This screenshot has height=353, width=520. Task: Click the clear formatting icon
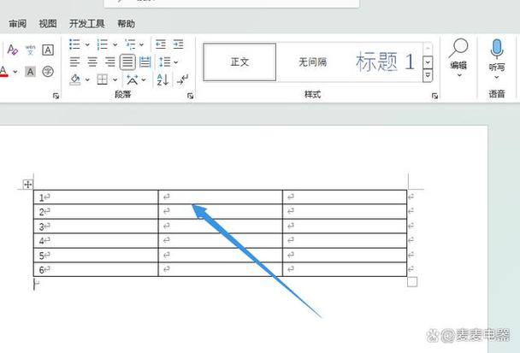tap(12, 50)
